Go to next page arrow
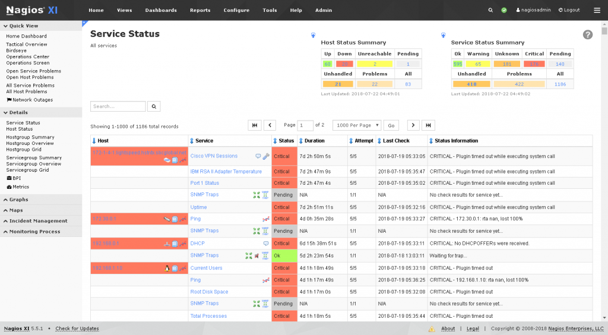The image size is (608, 335). point(413,125)
